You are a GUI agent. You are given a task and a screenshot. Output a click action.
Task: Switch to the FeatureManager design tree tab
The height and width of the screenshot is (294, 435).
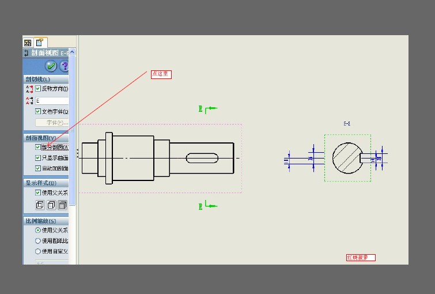28,43
